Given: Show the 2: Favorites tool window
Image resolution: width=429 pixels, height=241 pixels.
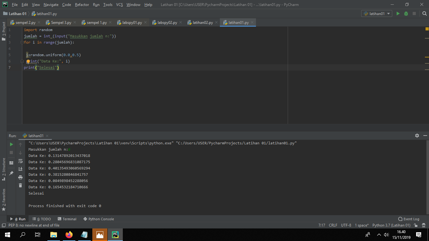Looking at the screenshot, I should coord(4,200).
